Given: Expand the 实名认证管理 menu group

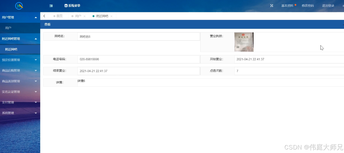Looking at the screenshot, I should [20, 92].
